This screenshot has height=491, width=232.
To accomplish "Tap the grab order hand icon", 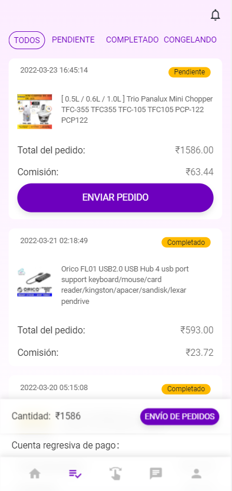I will tap(115, 473).
